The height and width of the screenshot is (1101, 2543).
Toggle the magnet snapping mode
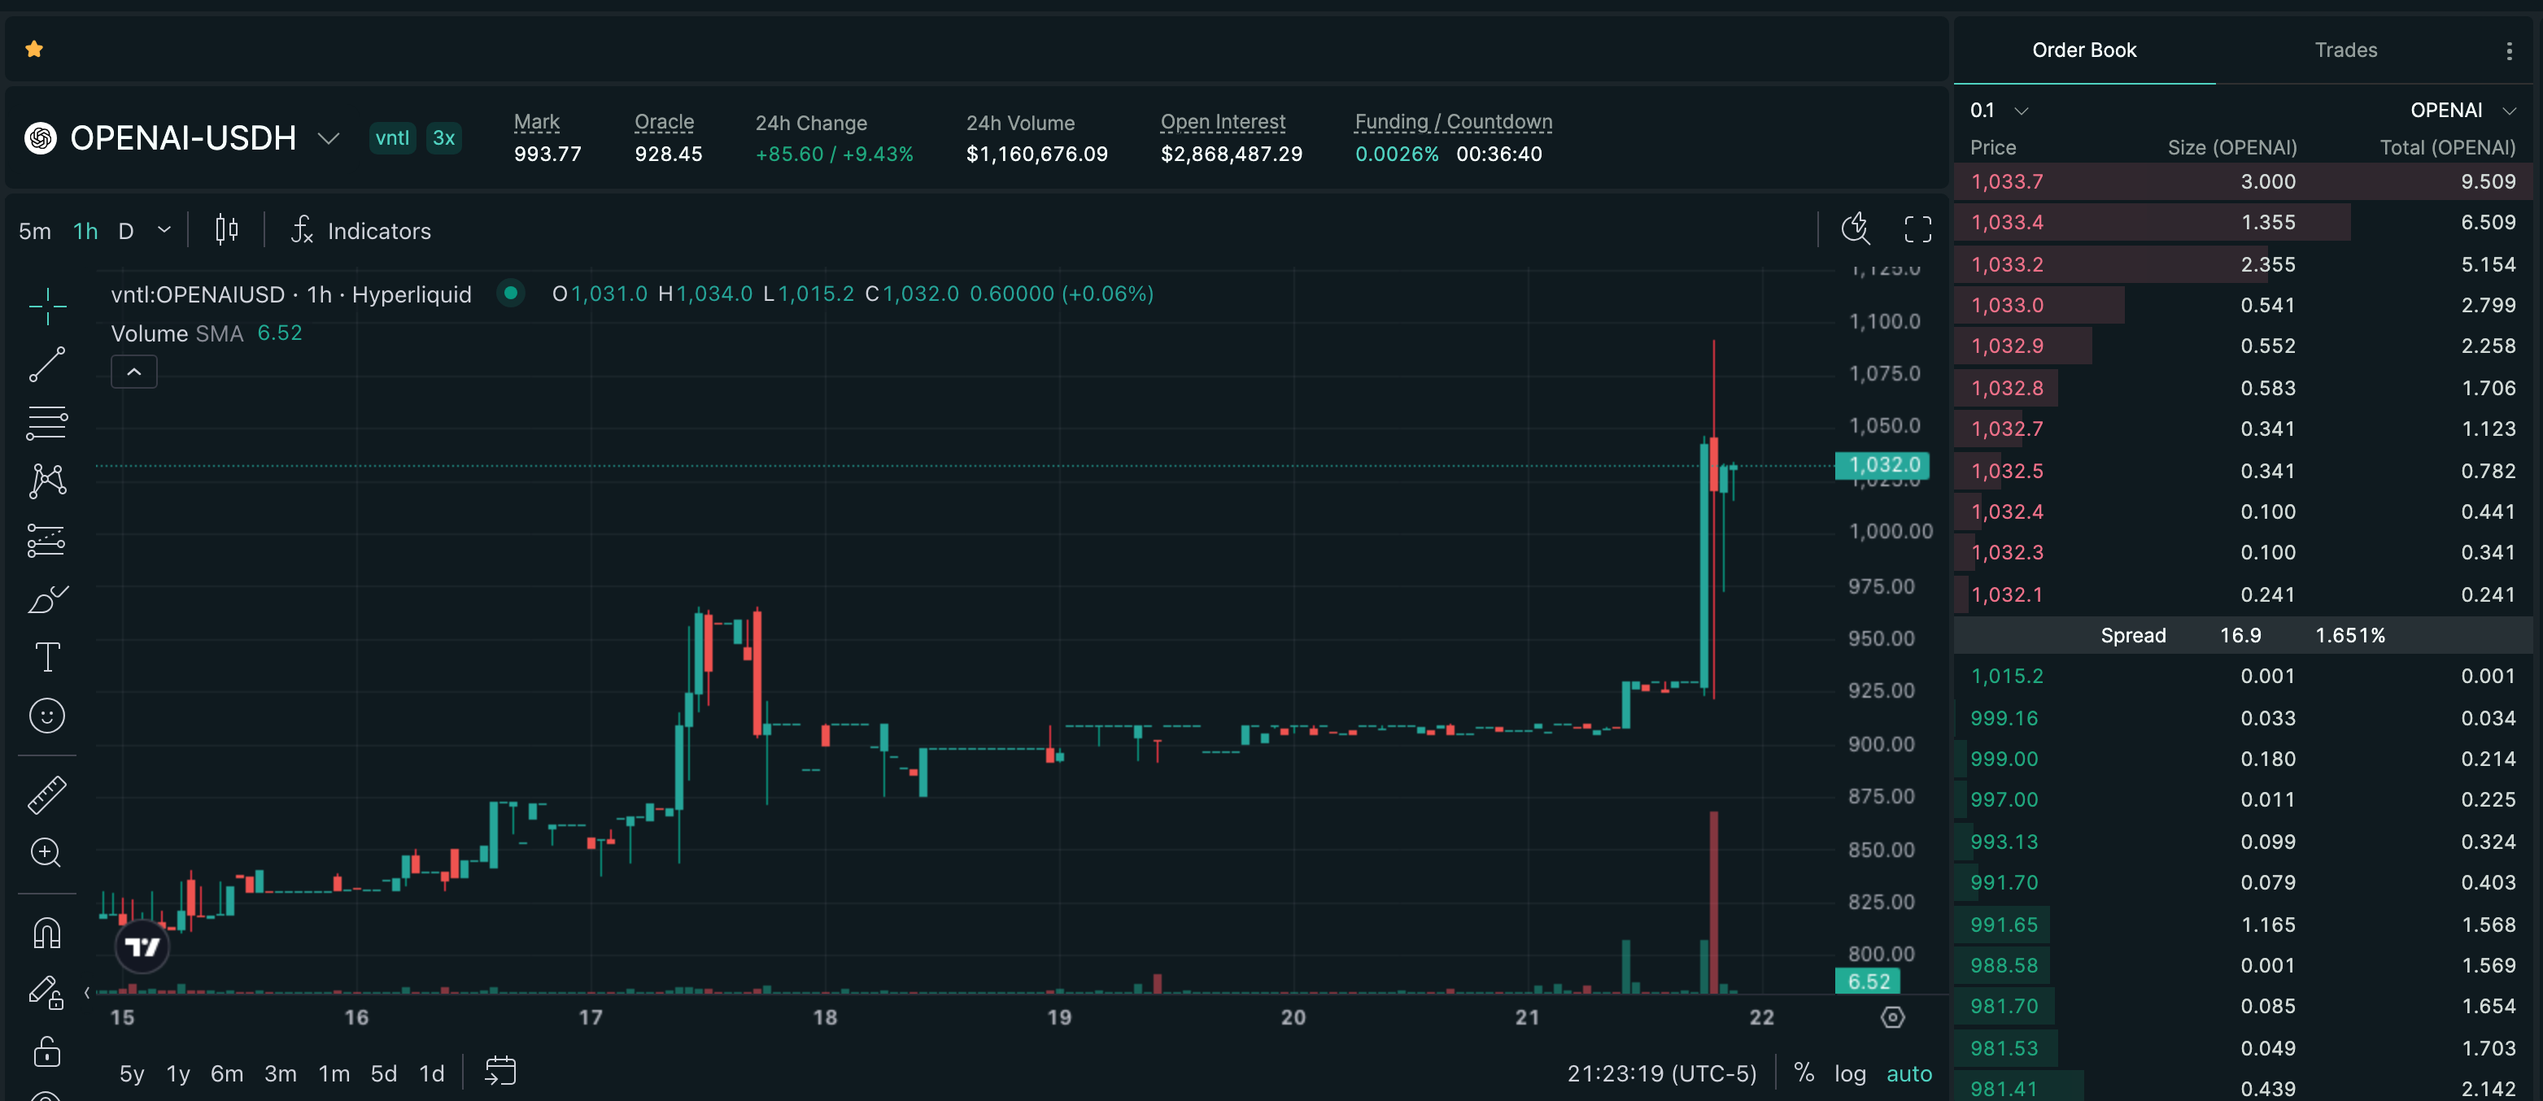pyautogui.click(x=46, y=933)
